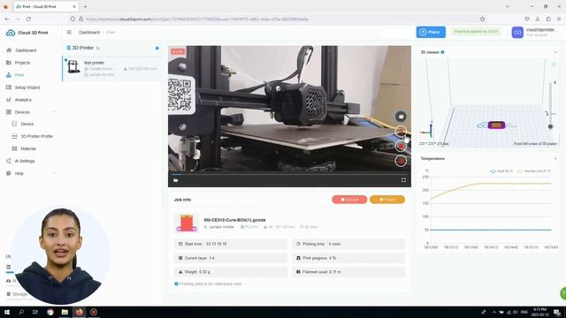The width and height of the screenshot is (566, 318).
Task: Open the browser tabs list dropdown
Action: click(x=507, y=6)
